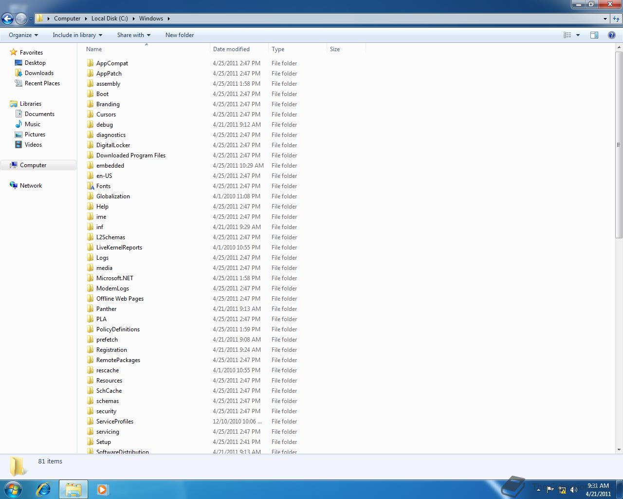Click the New folder button
The height and width of the screenshot is (499, 623).
(x=180, y=35)
